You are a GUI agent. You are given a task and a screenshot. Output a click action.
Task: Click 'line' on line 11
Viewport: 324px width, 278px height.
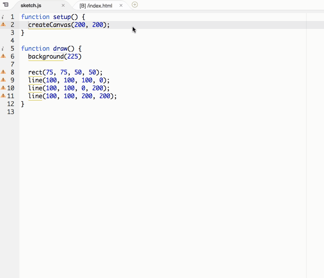(35, 96)
